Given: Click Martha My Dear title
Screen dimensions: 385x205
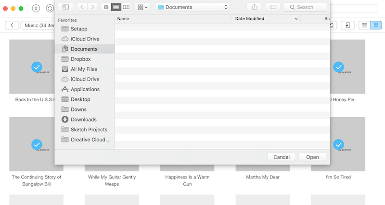Looking at the screenshot, I should 263,177.
